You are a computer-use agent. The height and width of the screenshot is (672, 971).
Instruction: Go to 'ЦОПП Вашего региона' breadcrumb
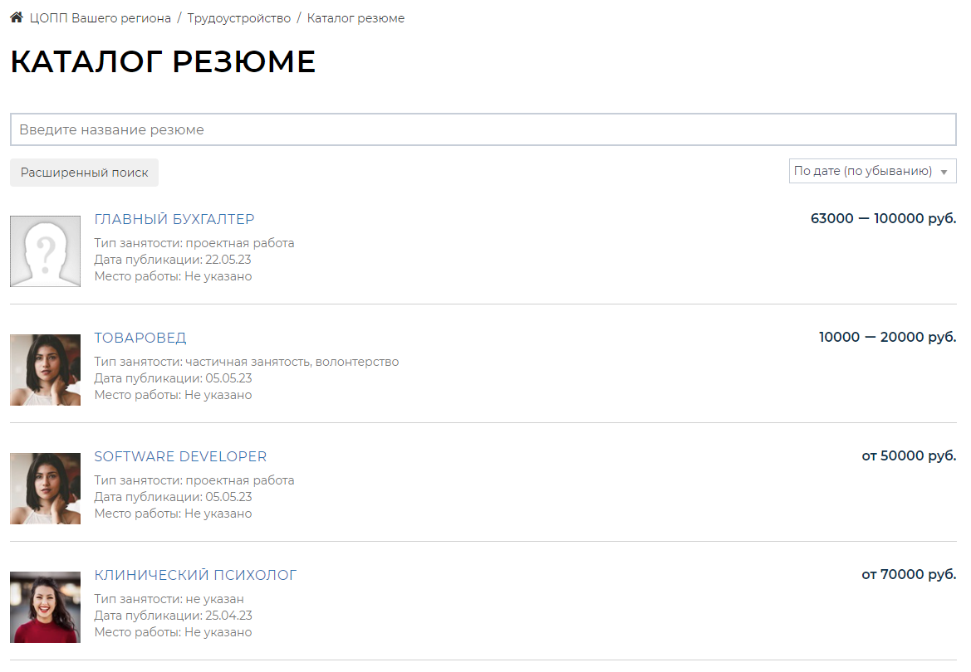100,18
